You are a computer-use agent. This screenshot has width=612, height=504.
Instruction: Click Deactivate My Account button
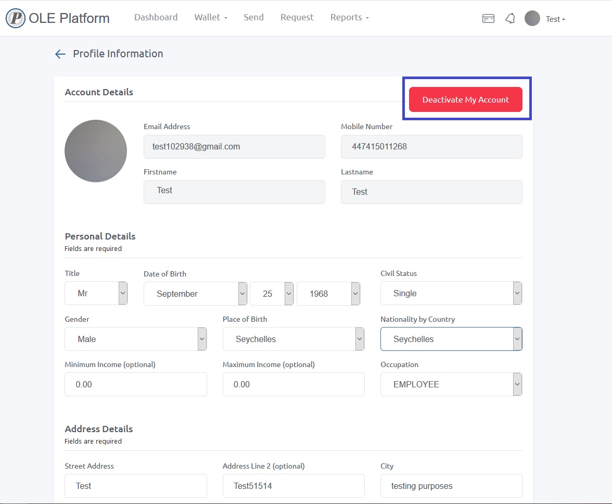point(466,99)
